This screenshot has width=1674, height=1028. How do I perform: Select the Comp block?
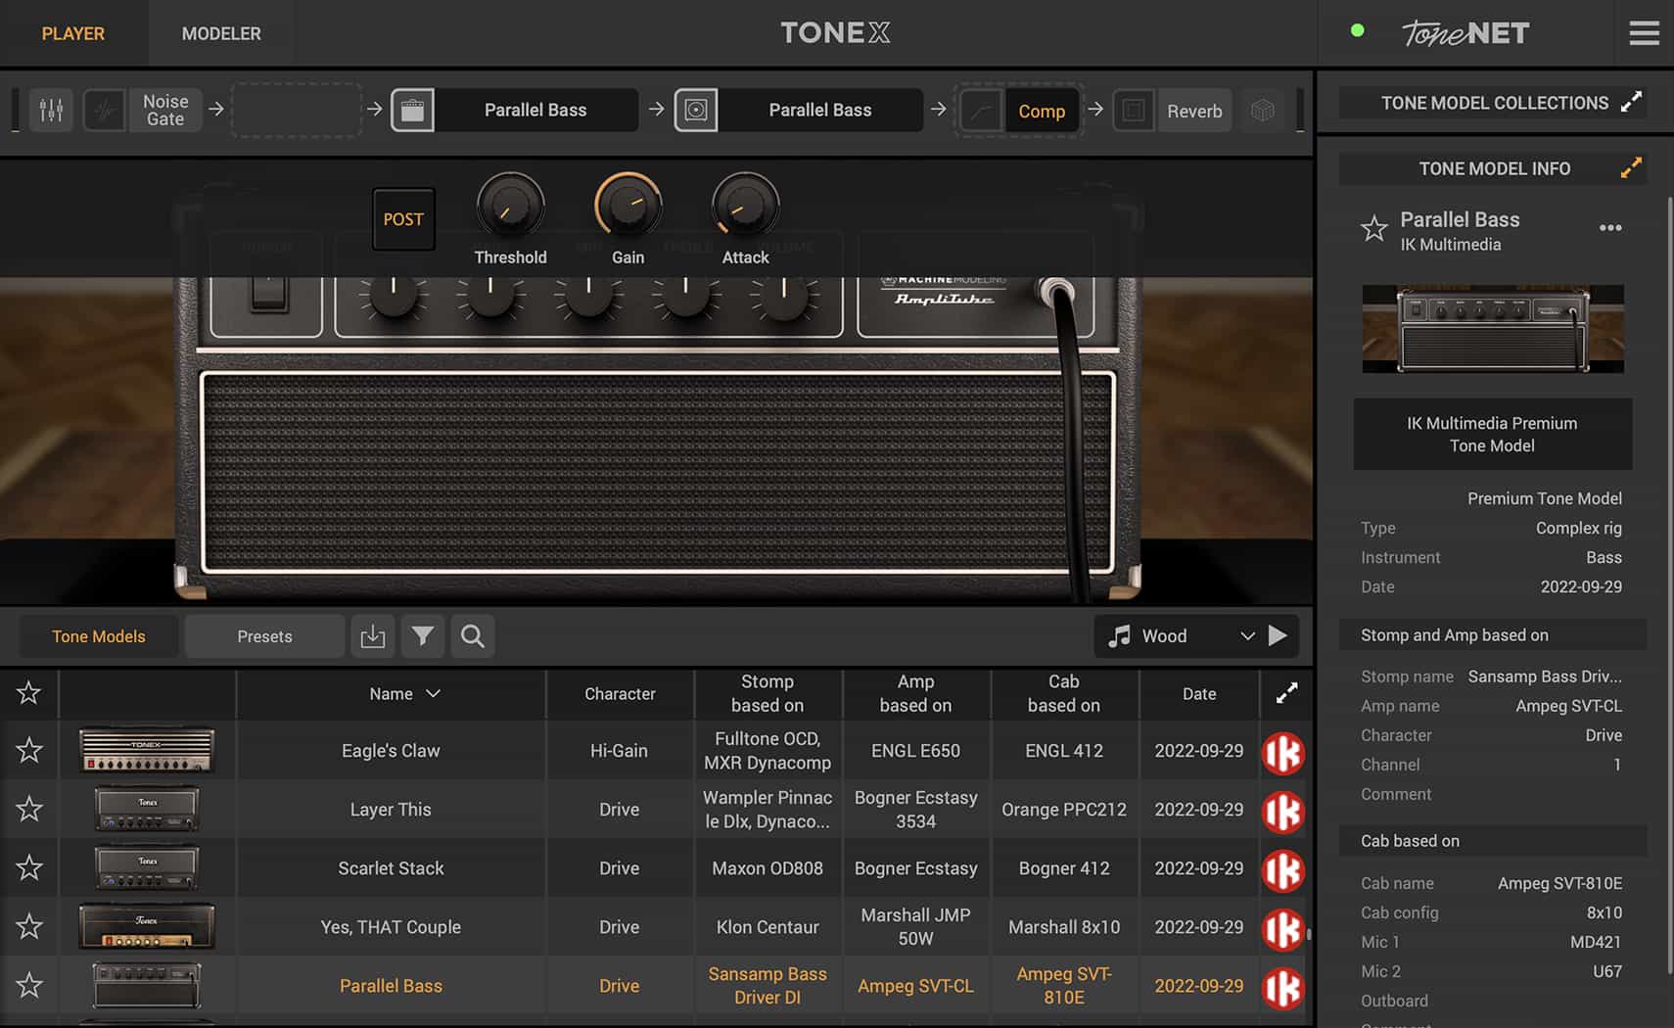click(1042, 111)
